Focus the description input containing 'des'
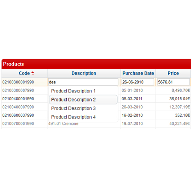 click(83, 82)
